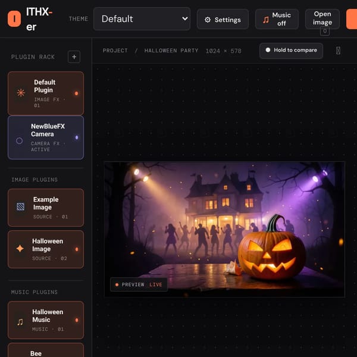Toggle the Halloween Music status dot
This screenshot has width=357, height=357.
click(77, 320)
